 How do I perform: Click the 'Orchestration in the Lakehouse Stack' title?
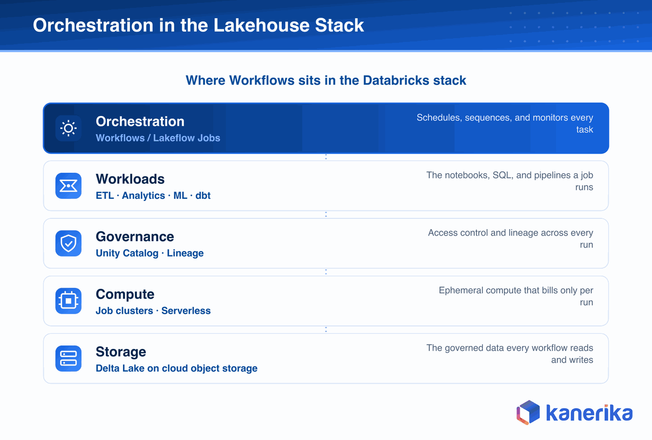(x=198, y=25)
